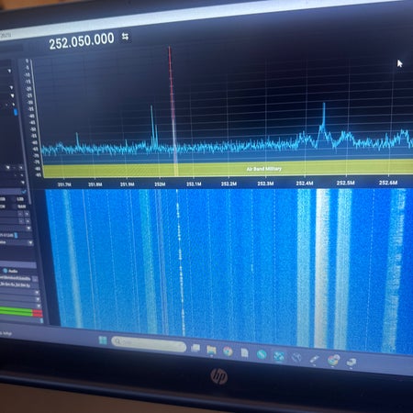The width and height of the screenshot is (413, 413).
Task: Click the green audio level meter bar
Action: [x=16, y=312]
